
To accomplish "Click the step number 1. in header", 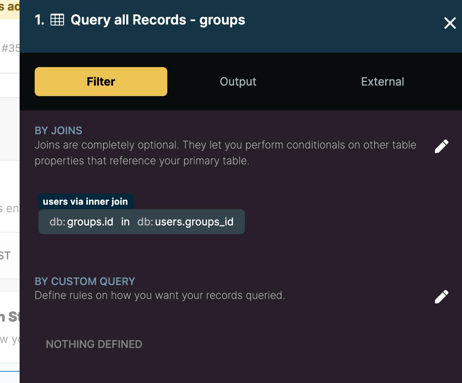I will [x=40, y=20].
